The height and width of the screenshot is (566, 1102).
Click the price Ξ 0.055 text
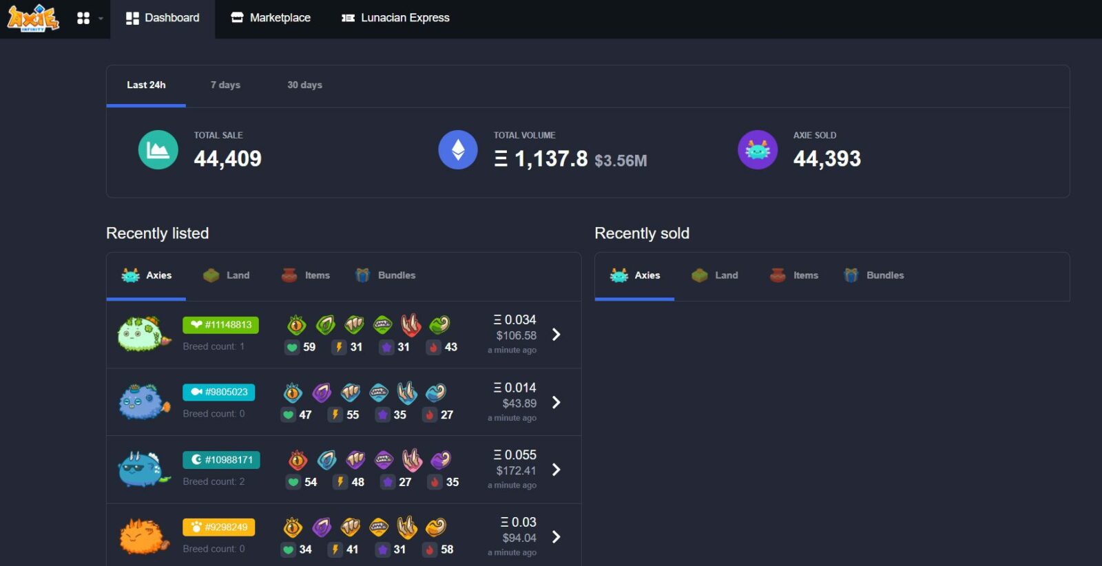coord(514,455)
